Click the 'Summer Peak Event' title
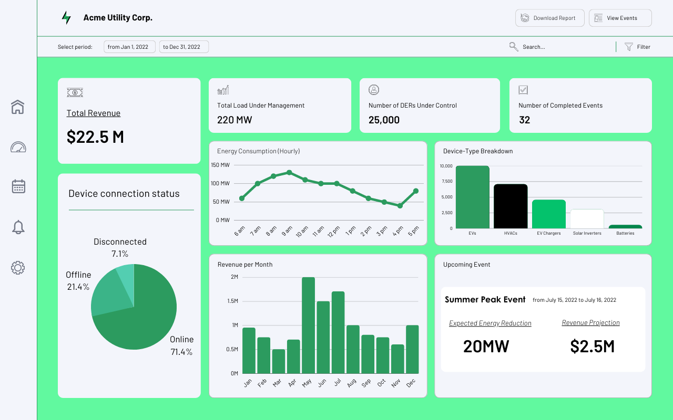This screenshot has height=420, width=673. coord(485,300)
